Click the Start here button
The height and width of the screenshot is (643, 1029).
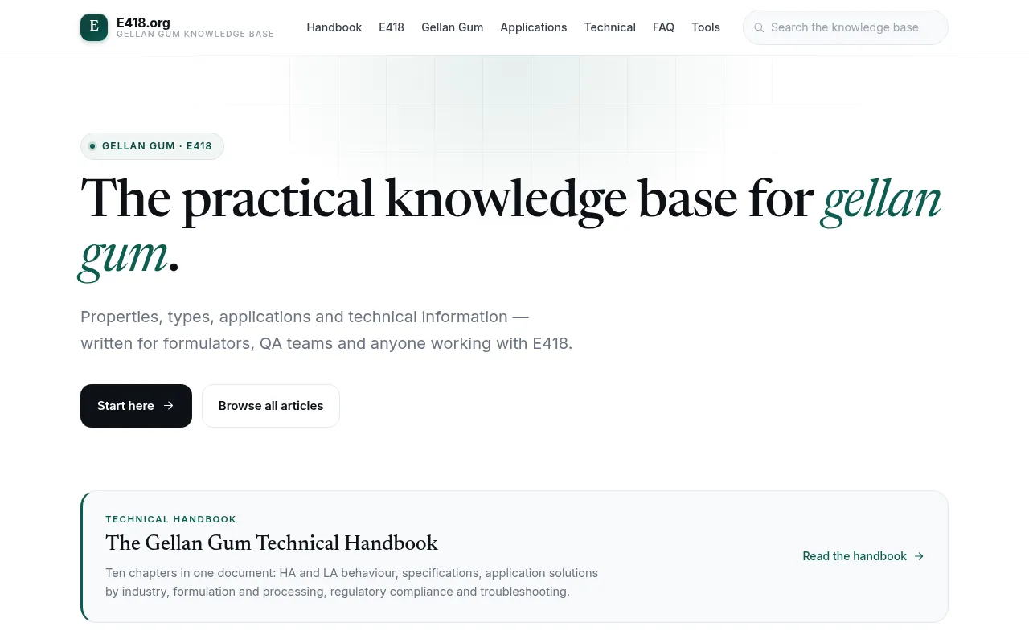click(136, 406)
